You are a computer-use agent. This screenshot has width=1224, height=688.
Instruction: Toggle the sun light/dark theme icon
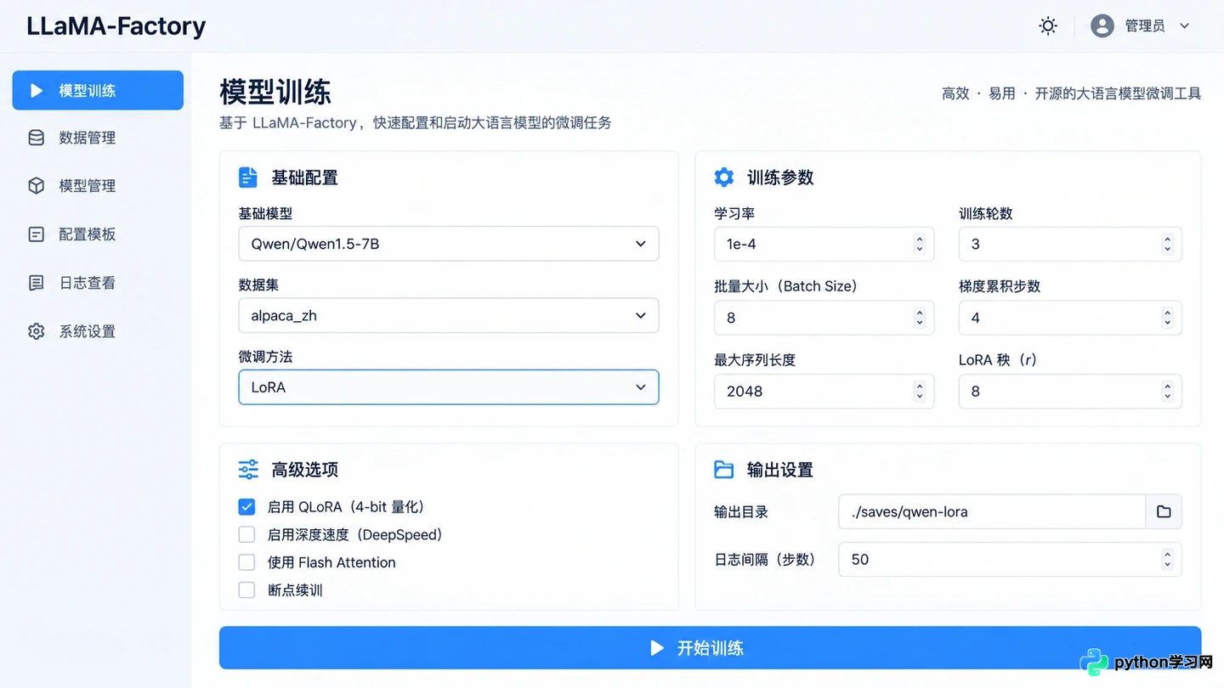click(1048, 26)
